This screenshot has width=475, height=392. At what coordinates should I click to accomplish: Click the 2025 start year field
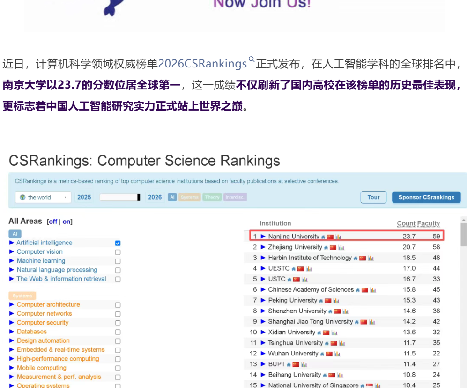click(84, 197)
